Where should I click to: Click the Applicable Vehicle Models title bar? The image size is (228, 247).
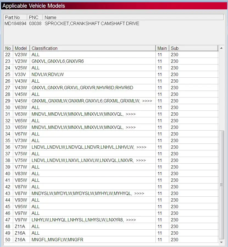pos(114,6)
